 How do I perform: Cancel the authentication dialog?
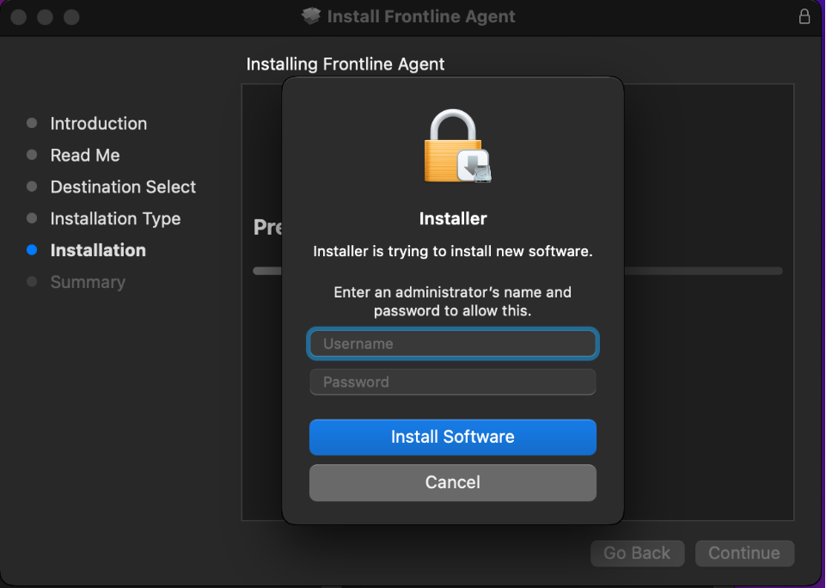pos(452,482)
